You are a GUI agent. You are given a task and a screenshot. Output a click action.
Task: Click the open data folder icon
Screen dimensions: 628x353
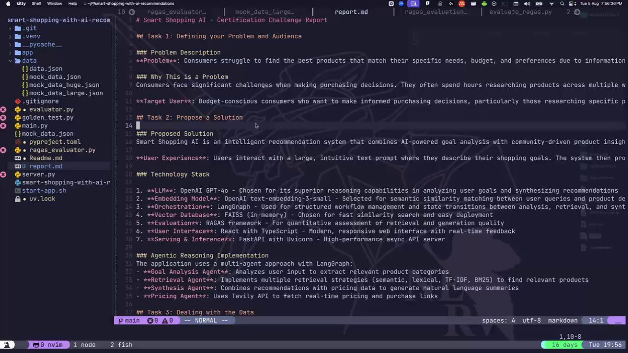point(18,61)
